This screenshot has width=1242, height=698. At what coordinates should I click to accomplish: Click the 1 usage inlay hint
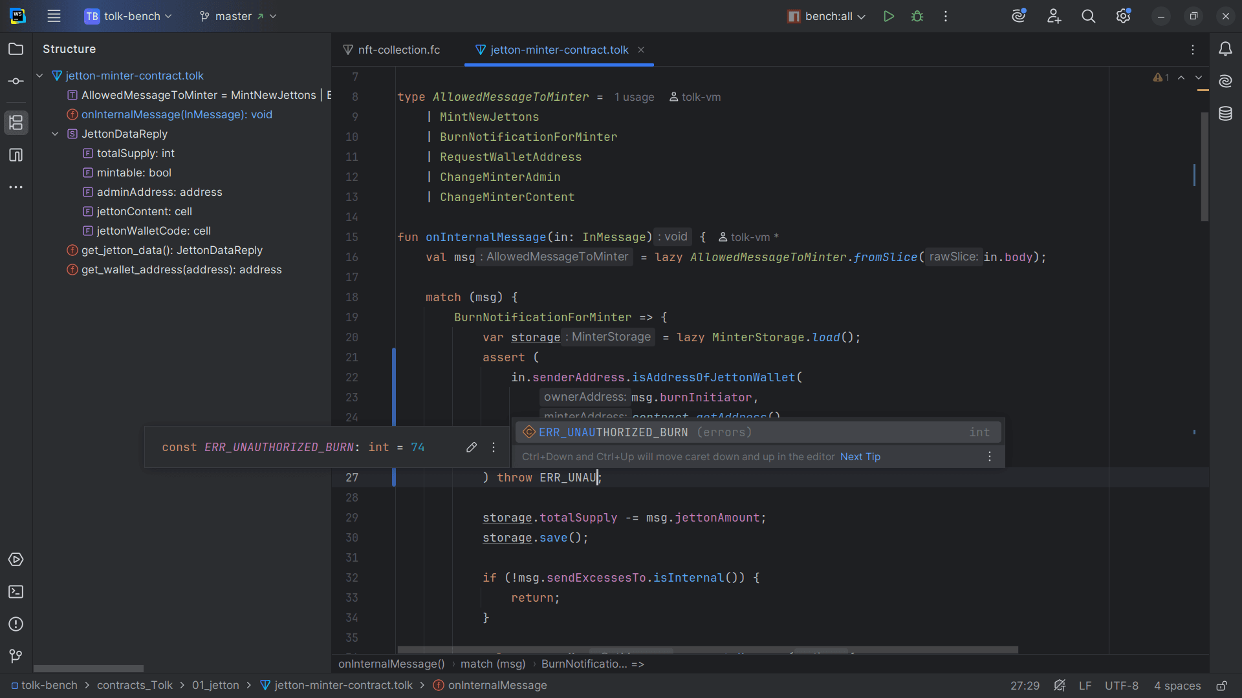(634, 97)
